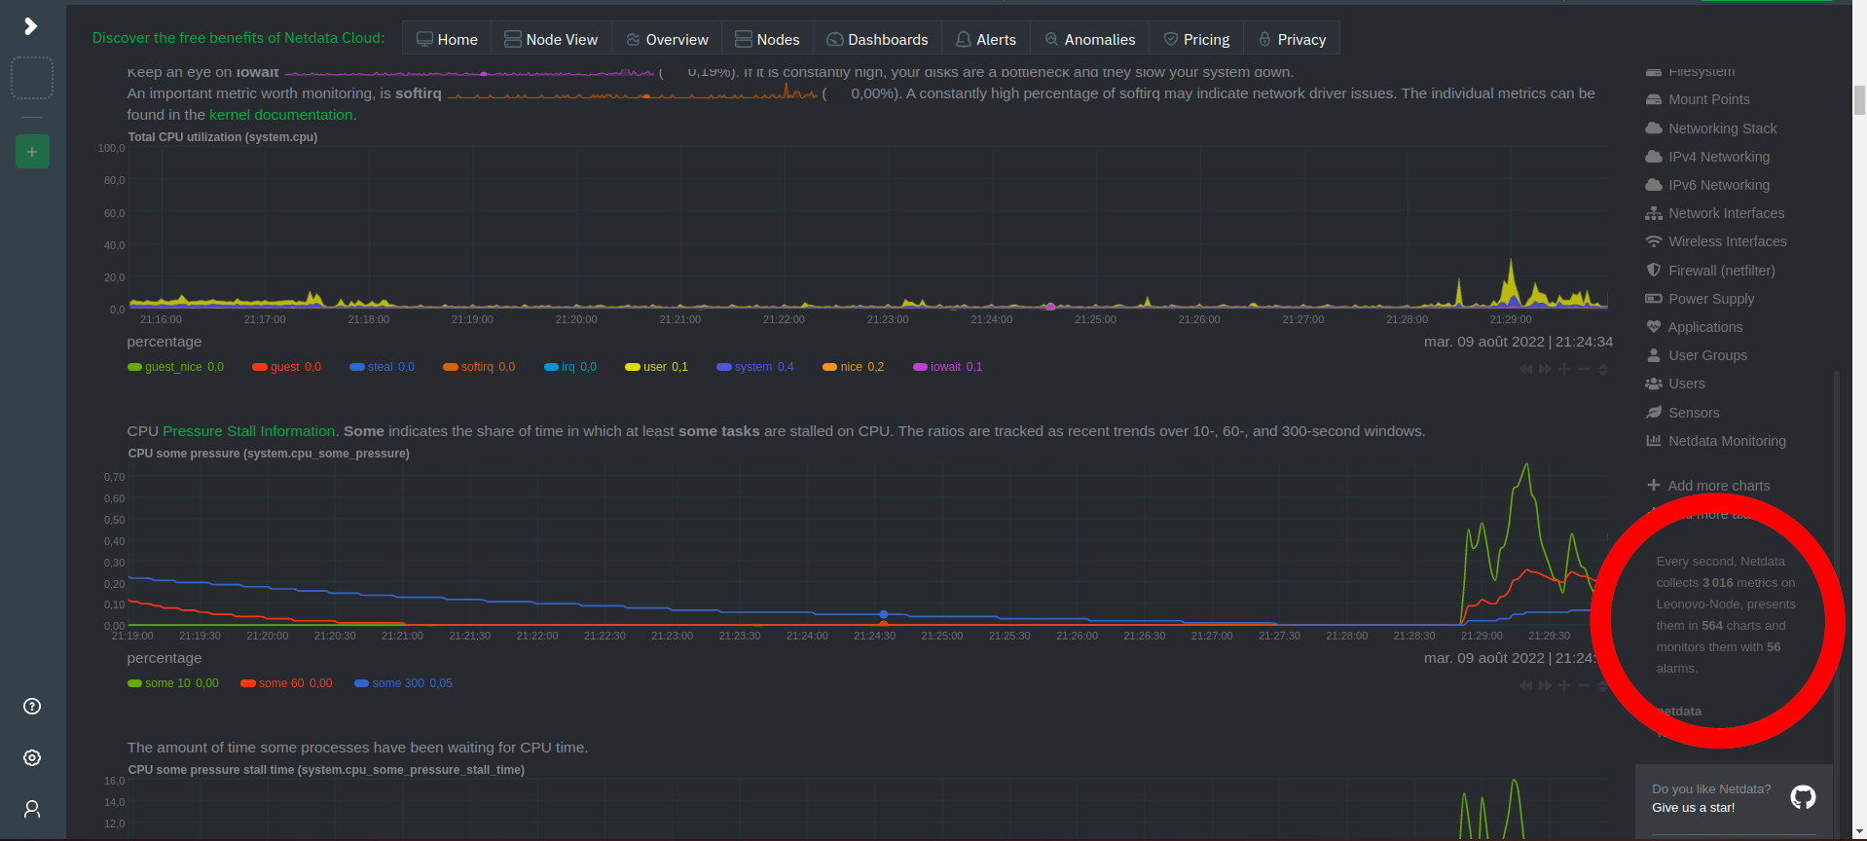1867x841 pixels.
Task: Click the Give us a star! link
Action: point(1693,808)
